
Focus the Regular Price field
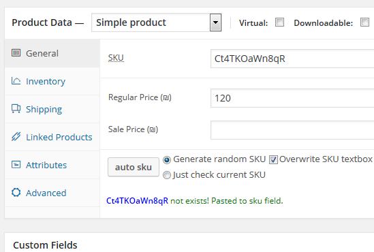292,98
